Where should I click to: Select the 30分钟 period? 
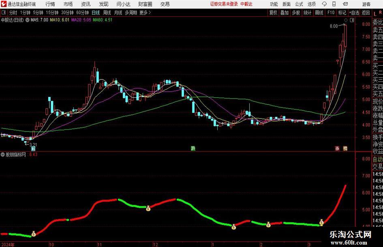pyautogui.click(x=67, y=13)
